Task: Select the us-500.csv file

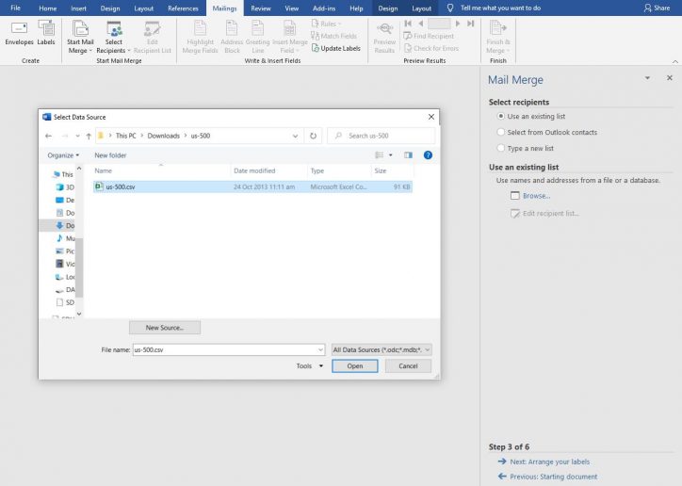Action: click(252, 186)
